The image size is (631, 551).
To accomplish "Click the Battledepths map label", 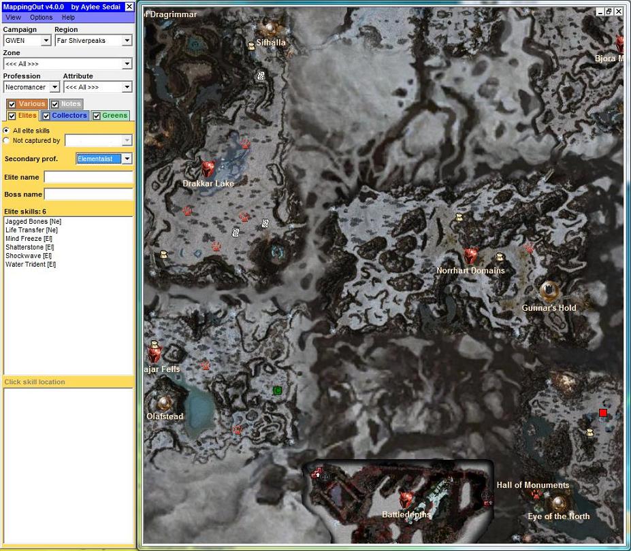I will point(406,514).
